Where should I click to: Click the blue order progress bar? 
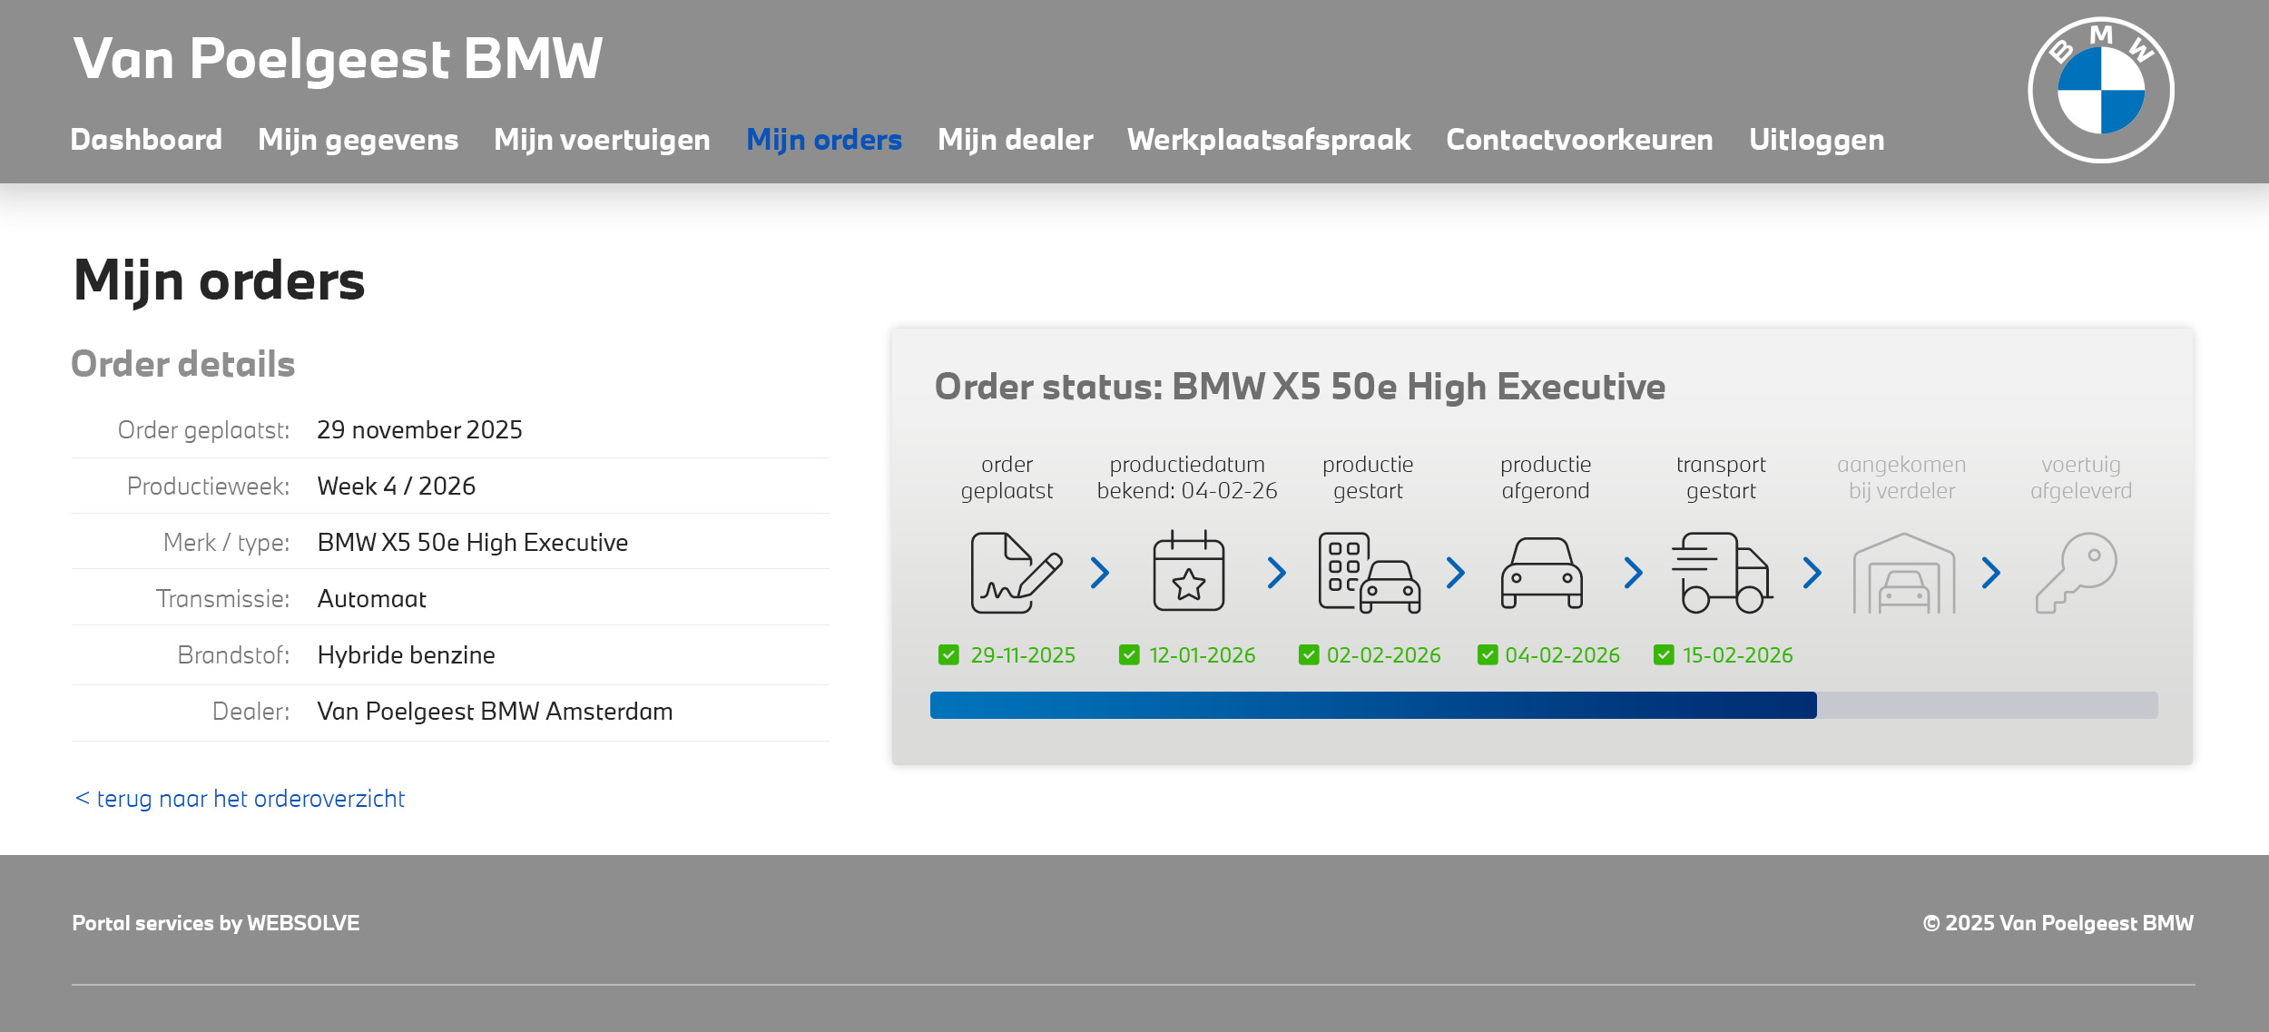(x=1372, y=705)
